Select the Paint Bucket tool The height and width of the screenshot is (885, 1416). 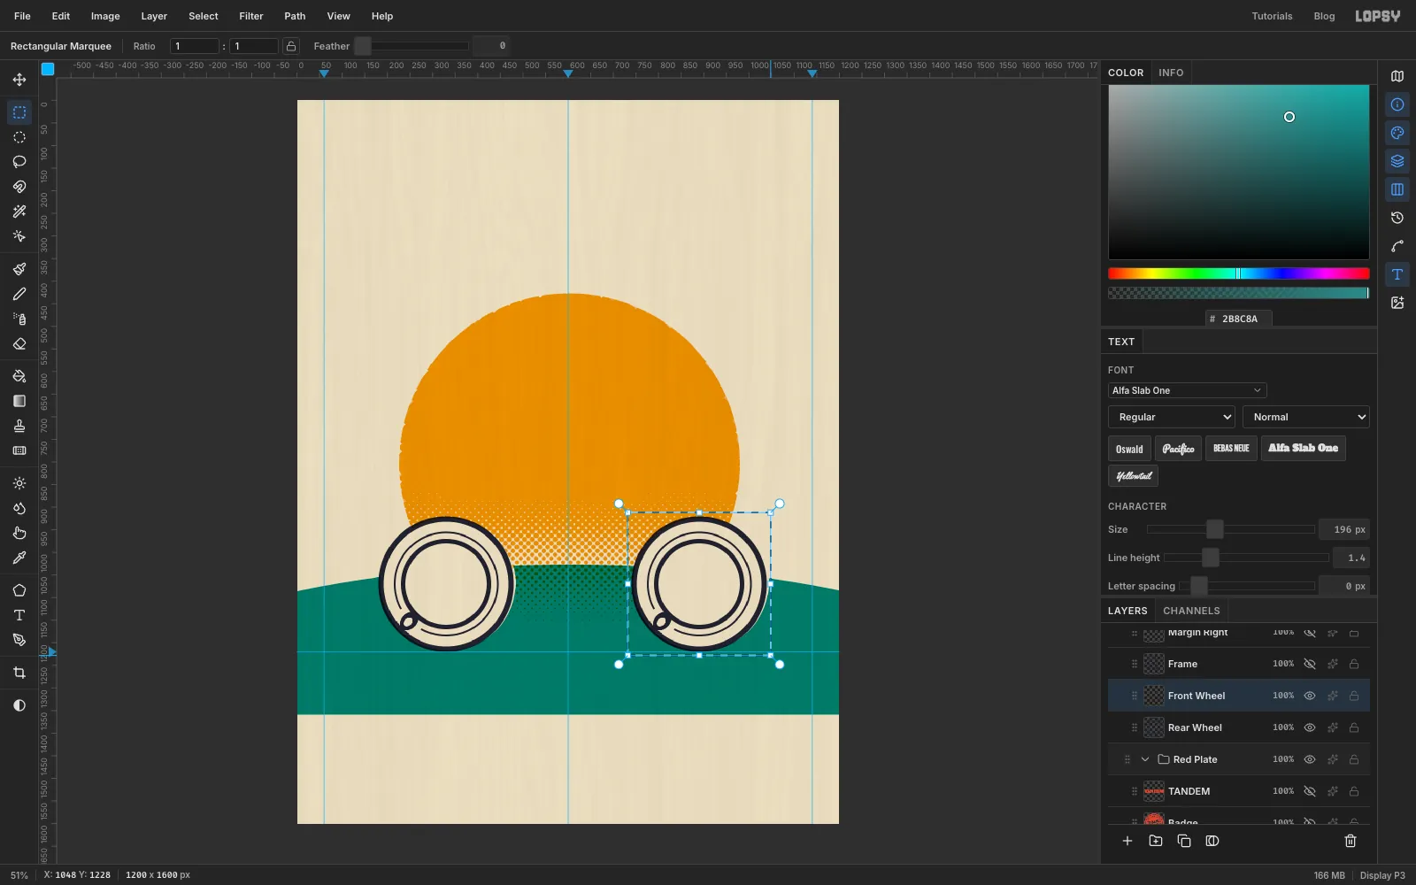coord(19,376)
